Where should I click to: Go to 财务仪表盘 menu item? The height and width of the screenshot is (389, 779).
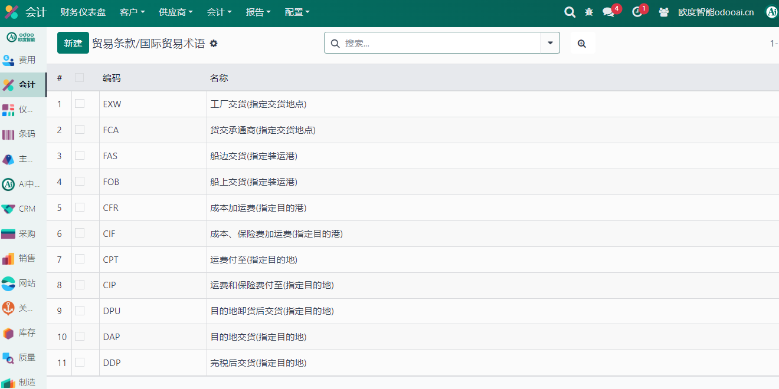[83, 12]
